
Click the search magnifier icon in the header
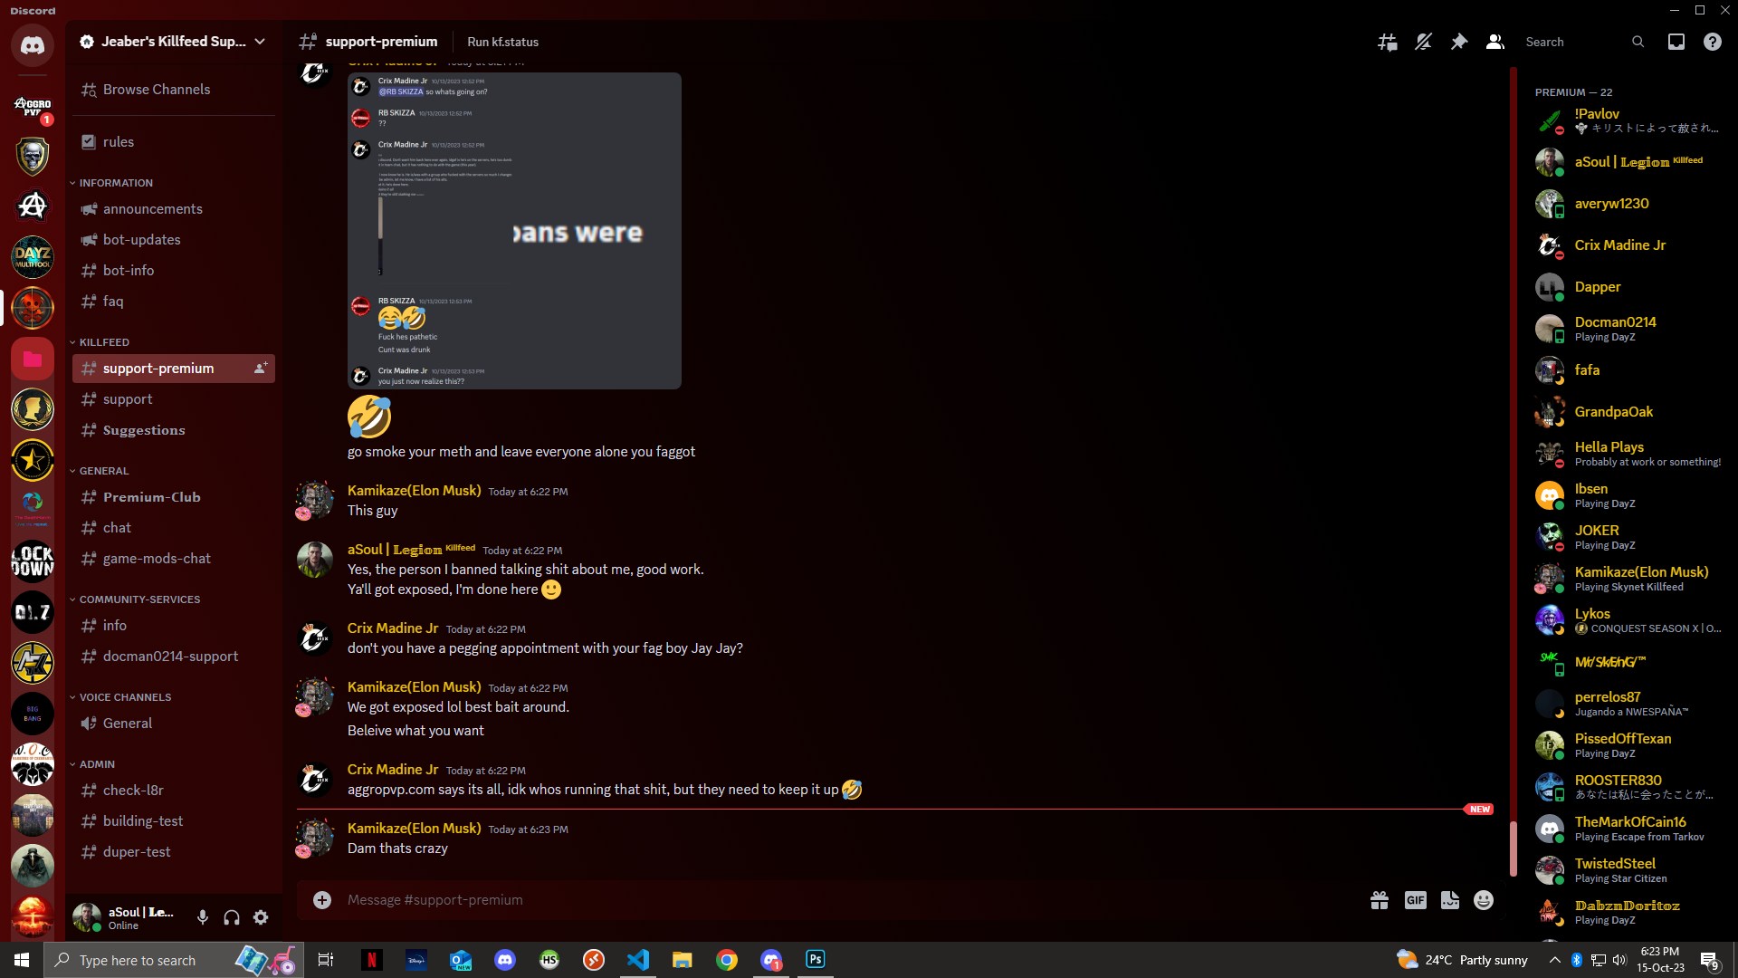coord(1638,42)
